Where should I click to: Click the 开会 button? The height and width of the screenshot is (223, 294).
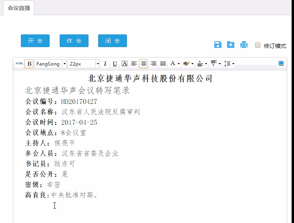[35, 41]
